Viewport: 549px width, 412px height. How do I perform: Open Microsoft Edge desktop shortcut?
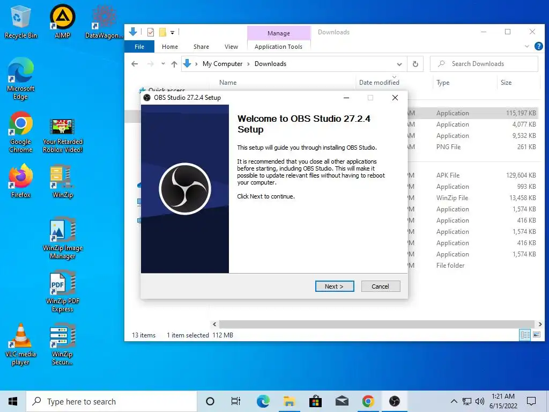[21, 79]
